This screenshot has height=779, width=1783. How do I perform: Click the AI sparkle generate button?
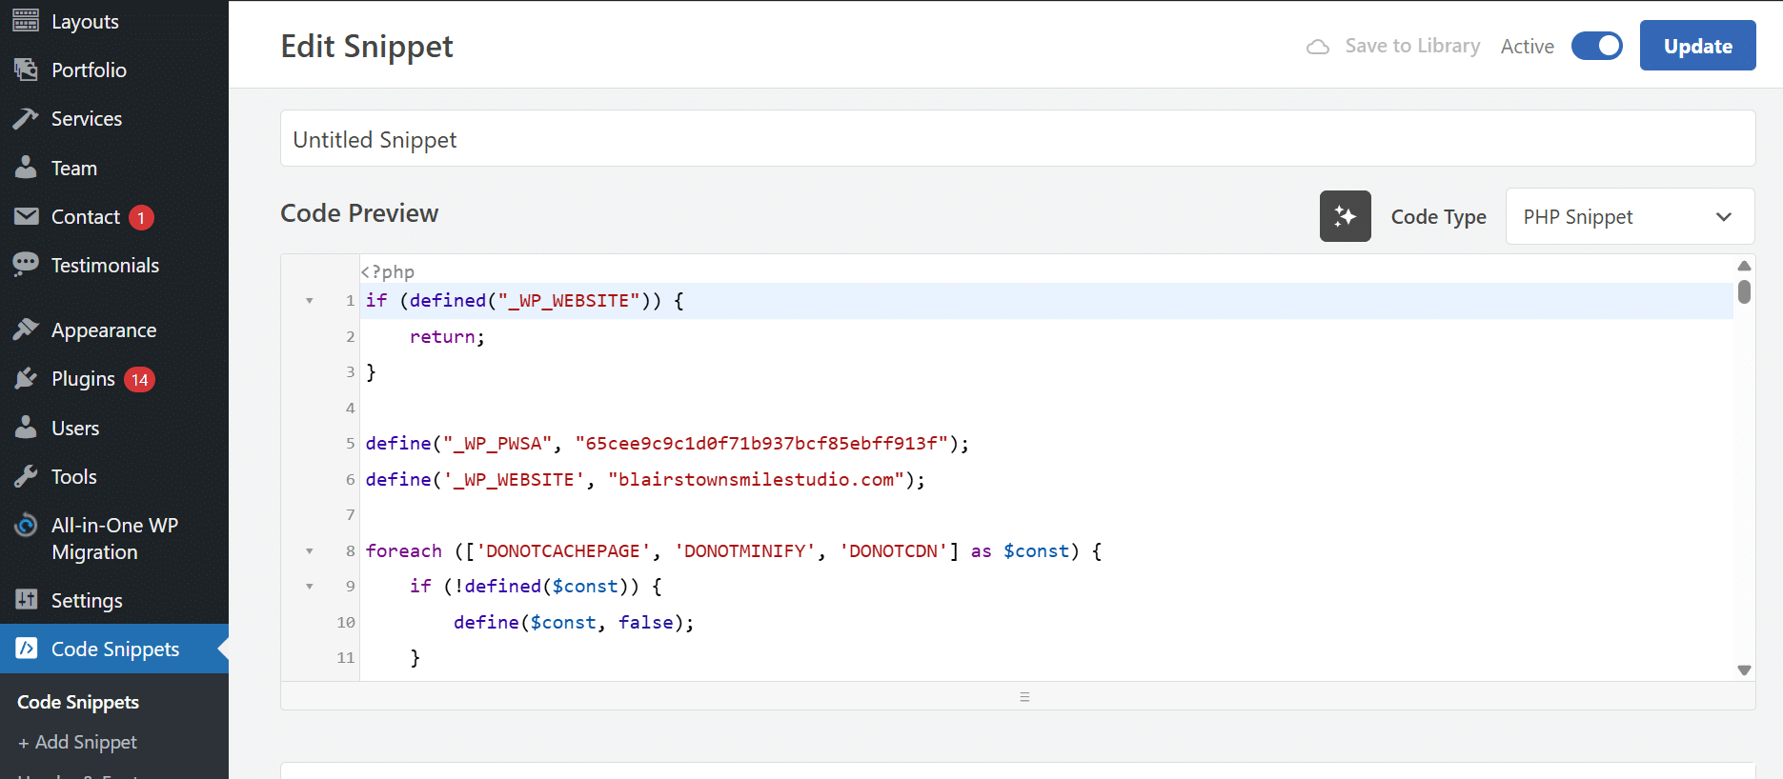(1345, 216)
